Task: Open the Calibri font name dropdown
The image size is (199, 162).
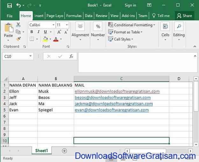Action: (x=53, y=25)
